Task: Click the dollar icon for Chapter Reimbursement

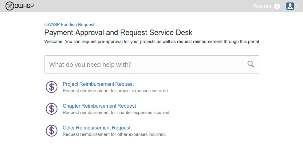Action: coord(52,109)
